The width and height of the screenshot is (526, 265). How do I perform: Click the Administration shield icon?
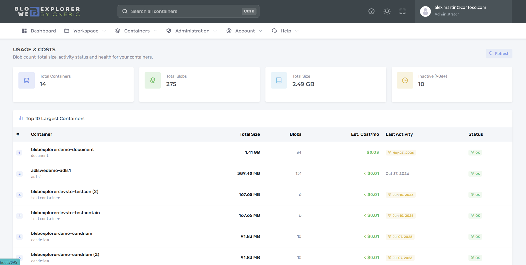[169, 31]
